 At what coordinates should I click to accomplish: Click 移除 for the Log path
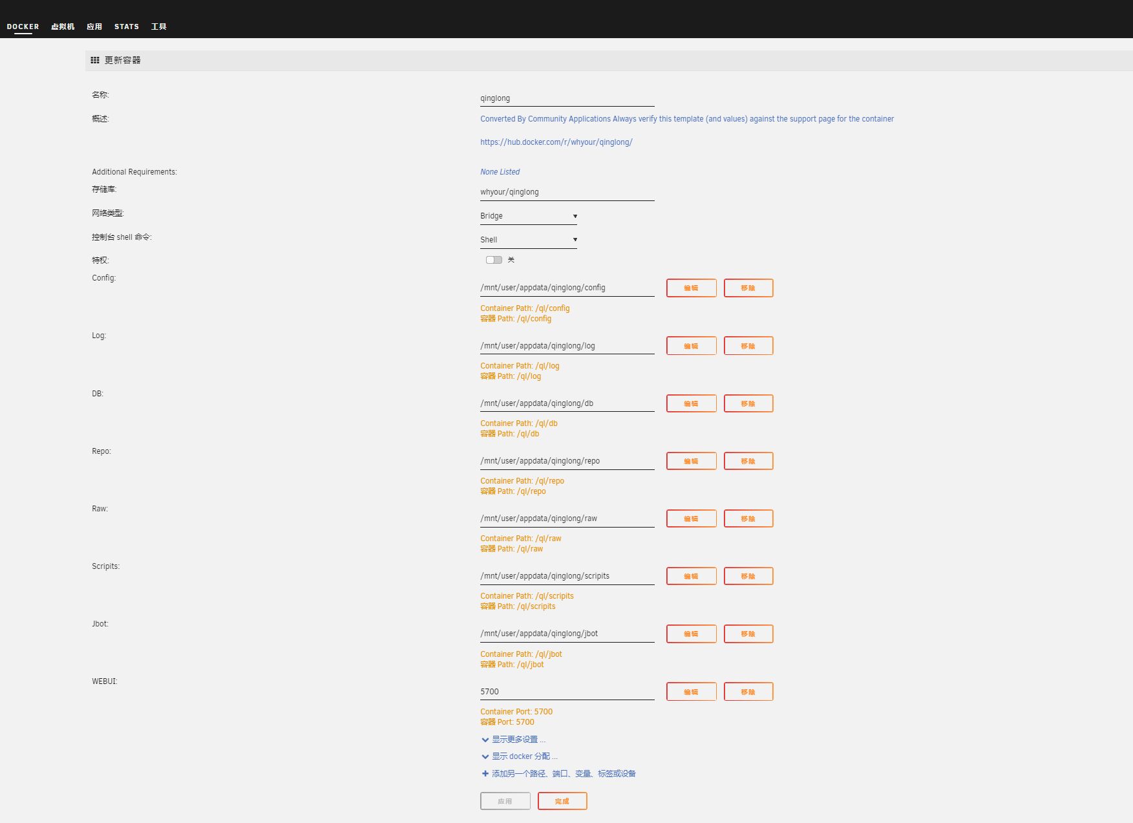[x=748, y=346]
